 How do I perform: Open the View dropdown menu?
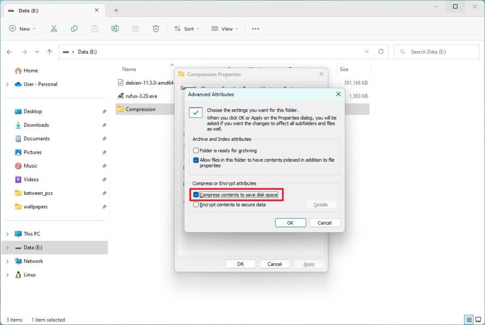tap(223, 29)
